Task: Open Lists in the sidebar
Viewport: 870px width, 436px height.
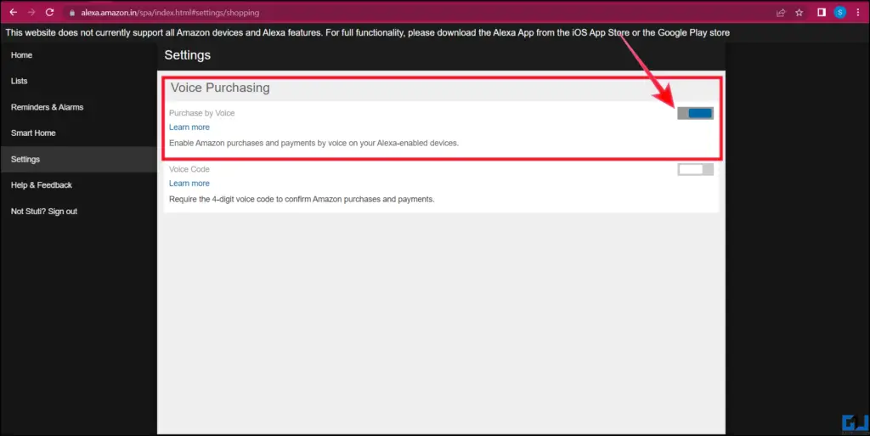Action: (19, 81)
